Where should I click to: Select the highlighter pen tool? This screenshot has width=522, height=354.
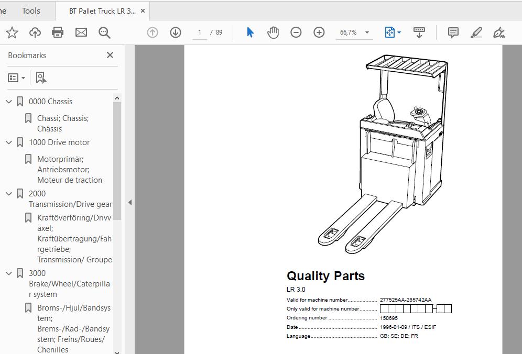tap(476, 32)
